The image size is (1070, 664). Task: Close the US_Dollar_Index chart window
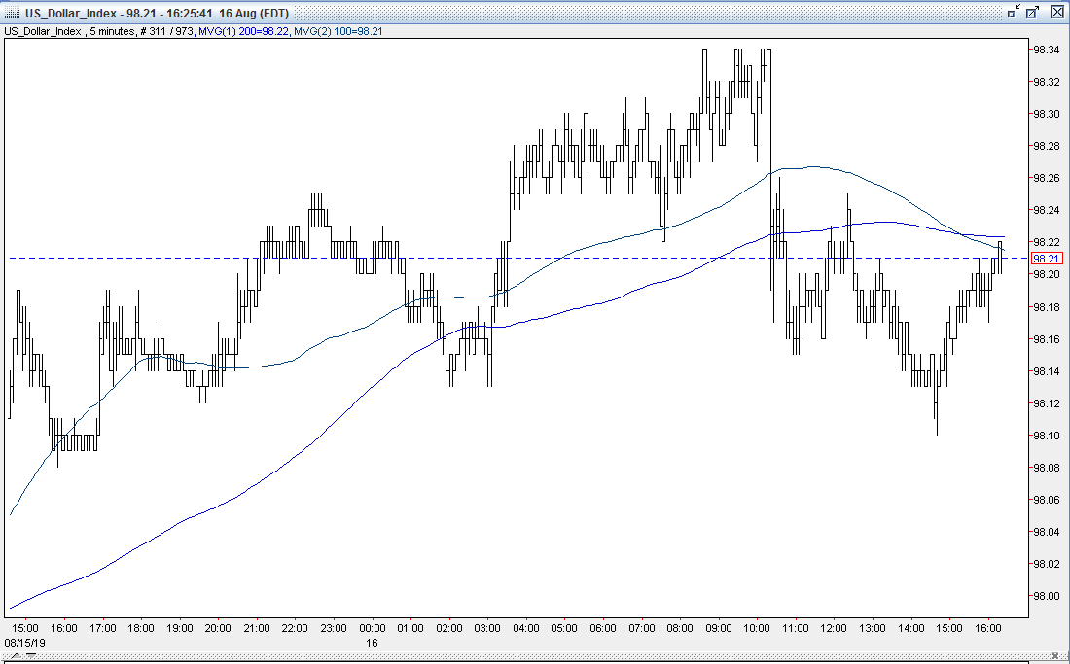click(1055, 12)
